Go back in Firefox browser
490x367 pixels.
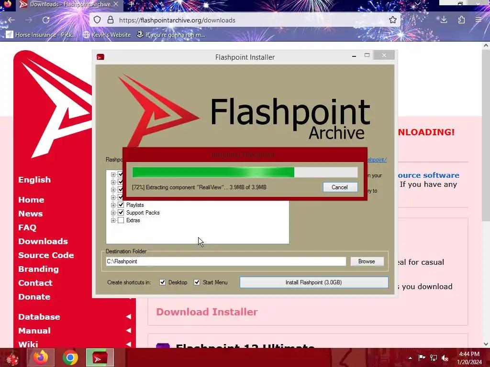click(11, 20)
